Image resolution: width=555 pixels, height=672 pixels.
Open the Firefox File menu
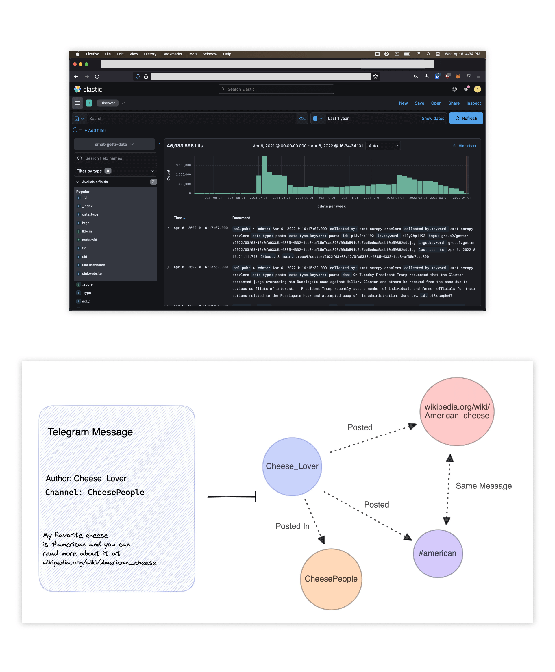tap(108, 54)
